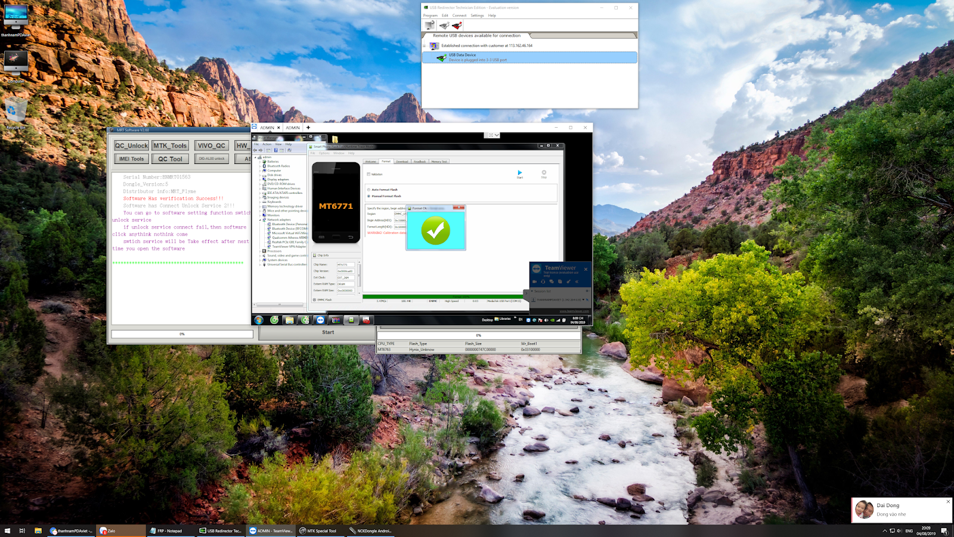Open the FRP - Notepad taskbar button
Screen dimensions: 954x537
tap(171, 530)
